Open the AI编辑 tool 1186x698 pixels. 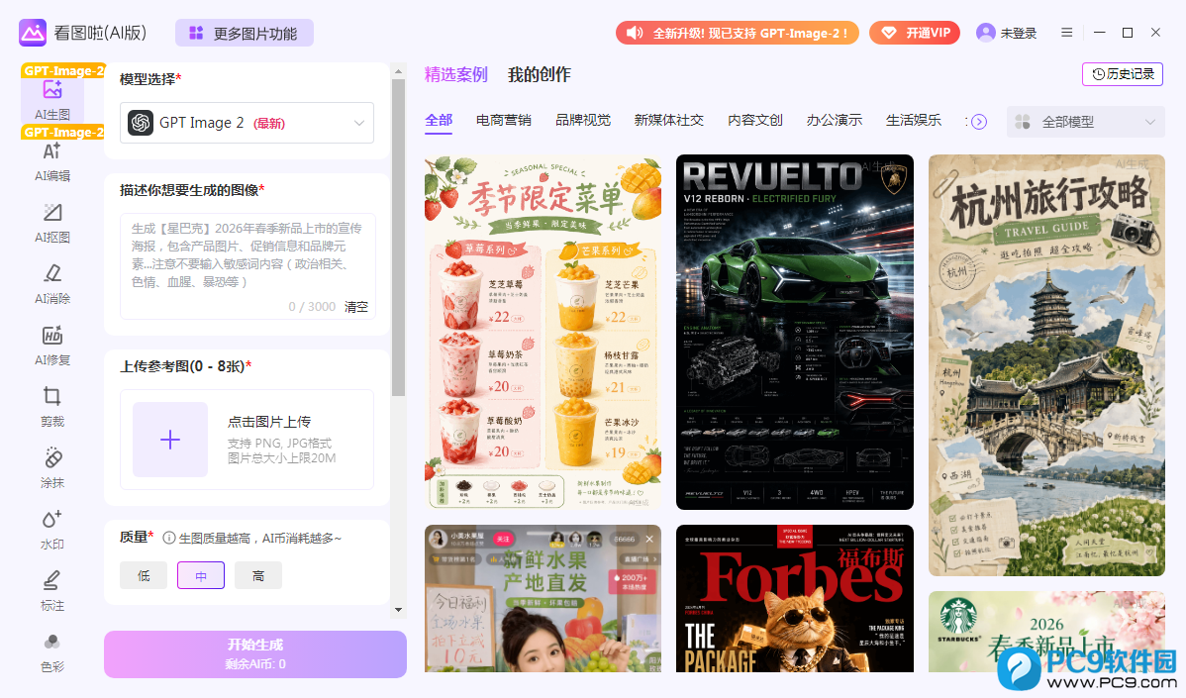(52, 161)
